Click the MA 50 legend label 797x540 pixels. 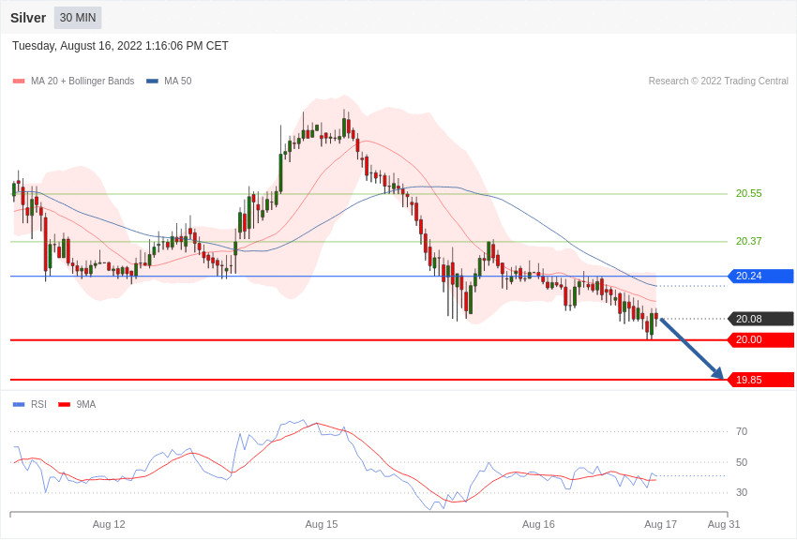[x=177, y=81]
